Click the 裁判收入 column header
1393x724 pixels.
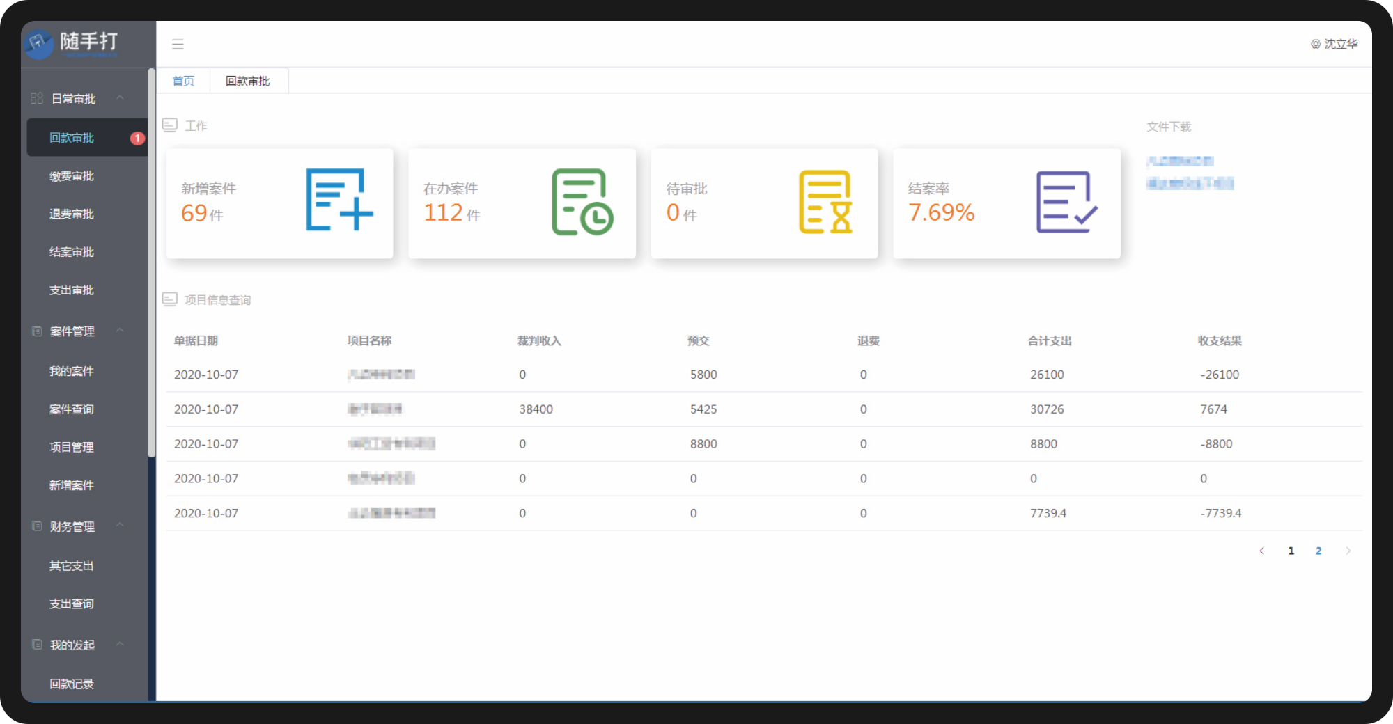tap(539, 340)
